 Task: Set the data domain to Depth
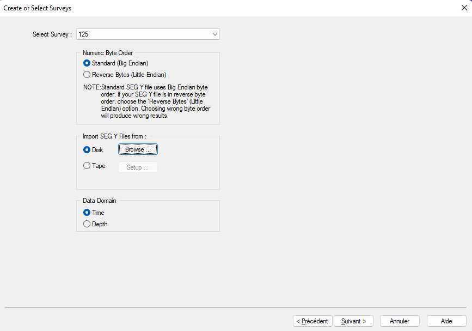pyautogui.click(x=87, y=224)
